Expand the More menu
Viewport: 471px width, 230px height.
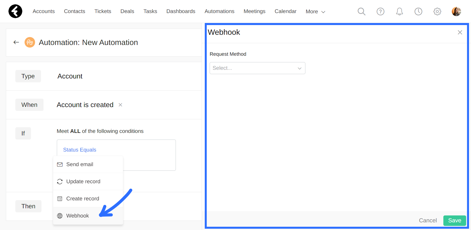315,11
